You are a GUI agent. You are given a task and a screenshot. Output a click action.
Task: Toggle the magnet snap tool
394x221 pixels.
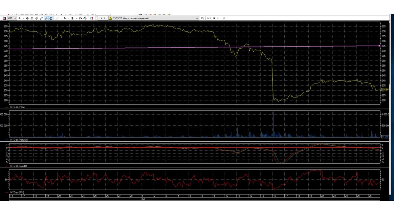point(92,18)
